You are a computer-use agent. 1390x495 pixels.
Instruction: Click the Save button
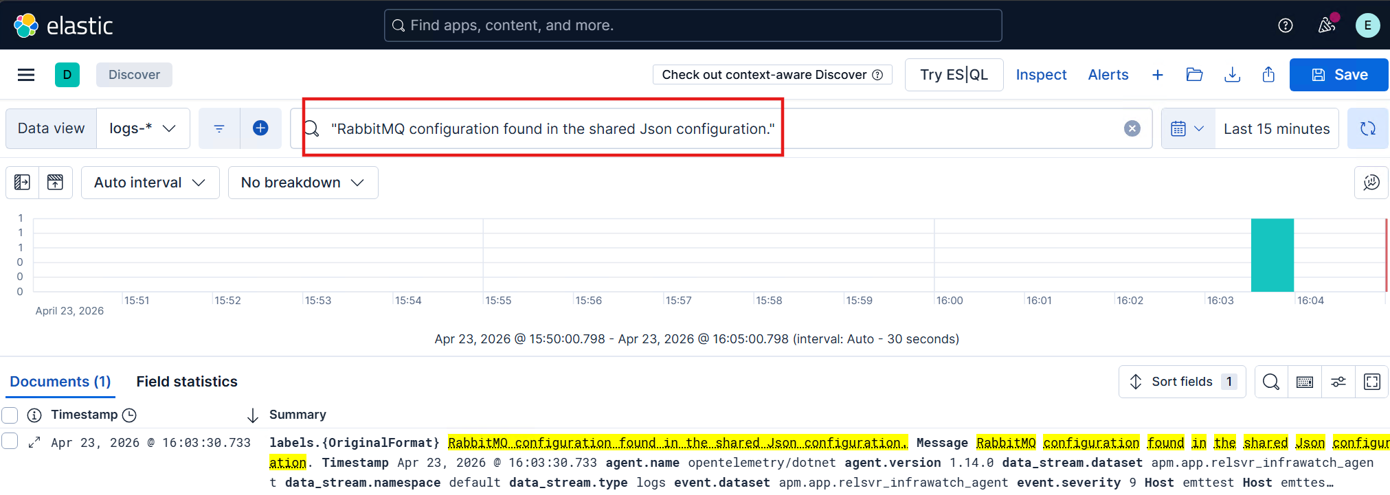click(x=1339, y=75)
